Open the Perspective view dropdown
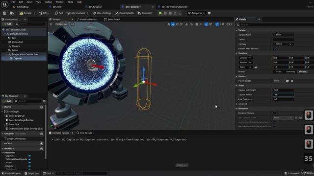This screenshot has height=176, width=314. (61, 24)
